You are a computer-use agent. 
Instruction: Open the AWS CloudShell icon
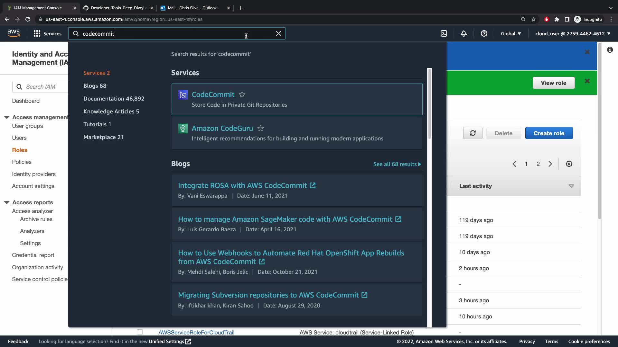click(444, 33)
